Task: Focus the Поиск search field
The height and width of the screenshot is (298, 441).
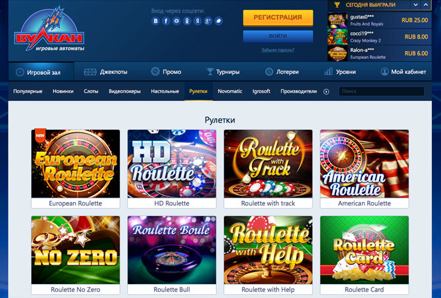Action: click(381, 91)
